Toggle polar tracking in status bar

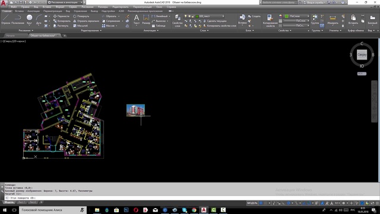point(289,203)
